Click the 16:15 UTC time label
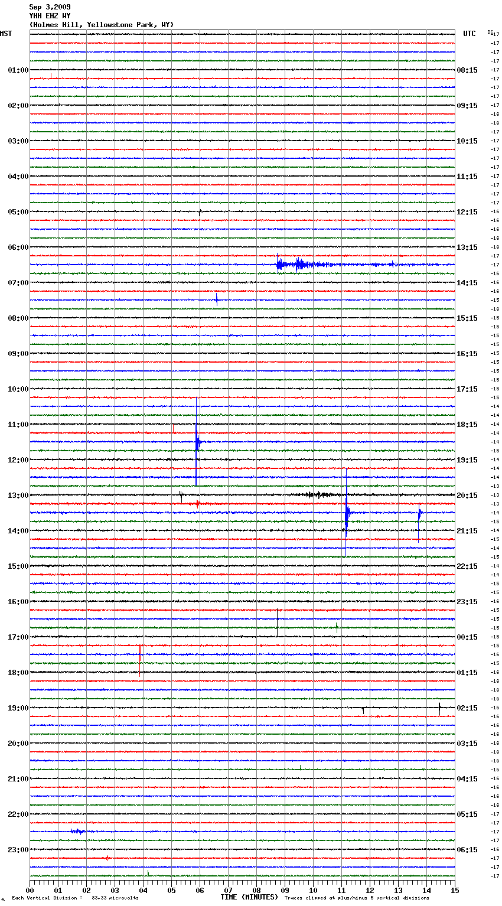 coord(467,354)
